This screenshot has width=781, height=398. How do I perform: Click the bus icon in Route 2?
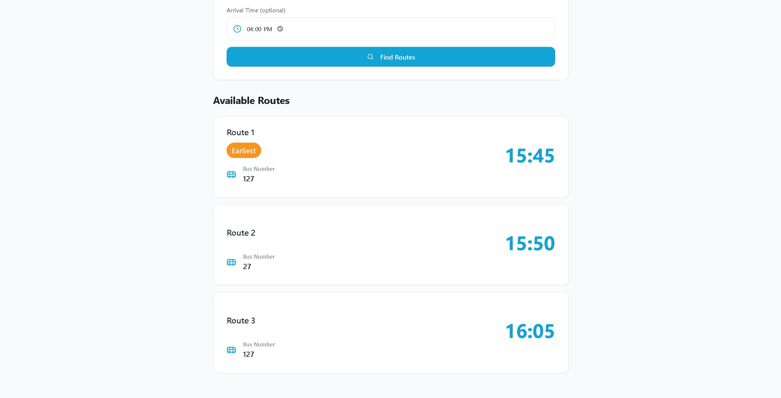click(231, 262)
